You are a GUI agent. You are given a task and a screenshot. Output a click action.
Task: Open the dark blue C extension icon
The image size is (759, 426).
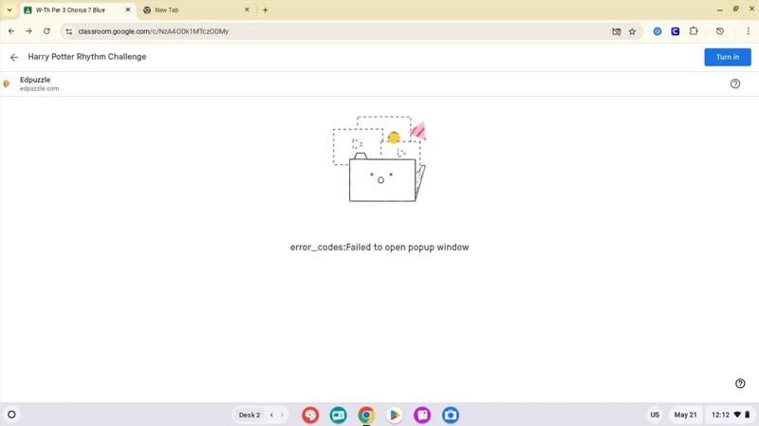(x=676, y=31)
